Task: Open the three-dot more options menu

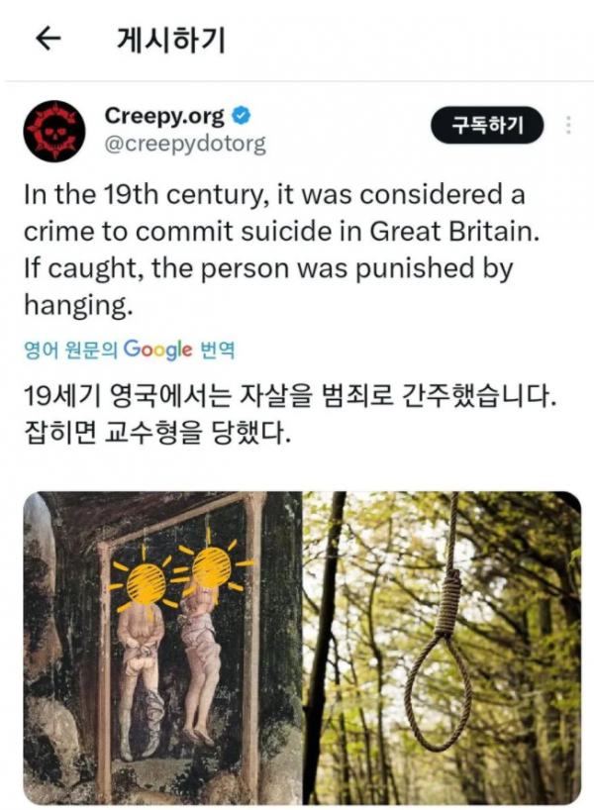Action: pyautogui.click(x=568, y=126)
